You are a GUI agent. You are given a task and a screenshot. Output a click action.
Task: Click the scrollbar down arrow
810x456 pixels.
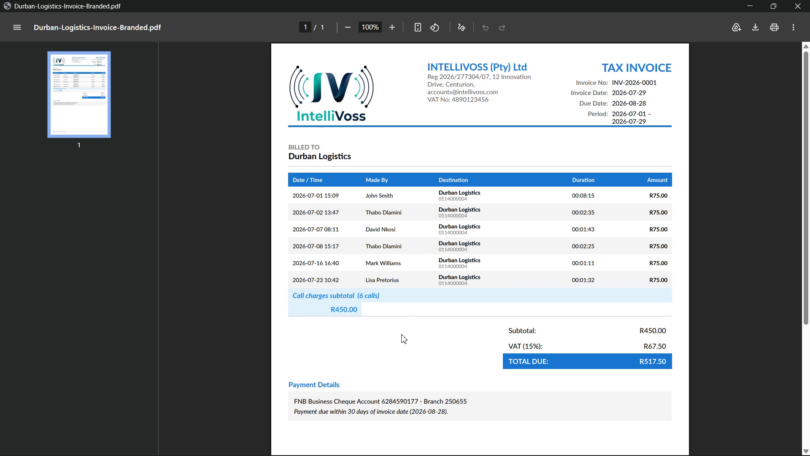806,452
